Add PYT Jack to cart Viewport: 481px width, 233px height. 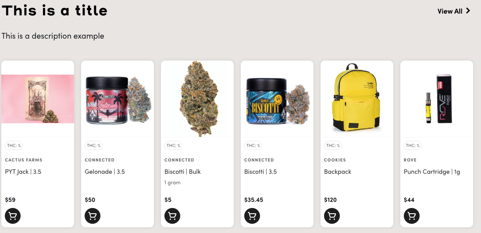13,216
